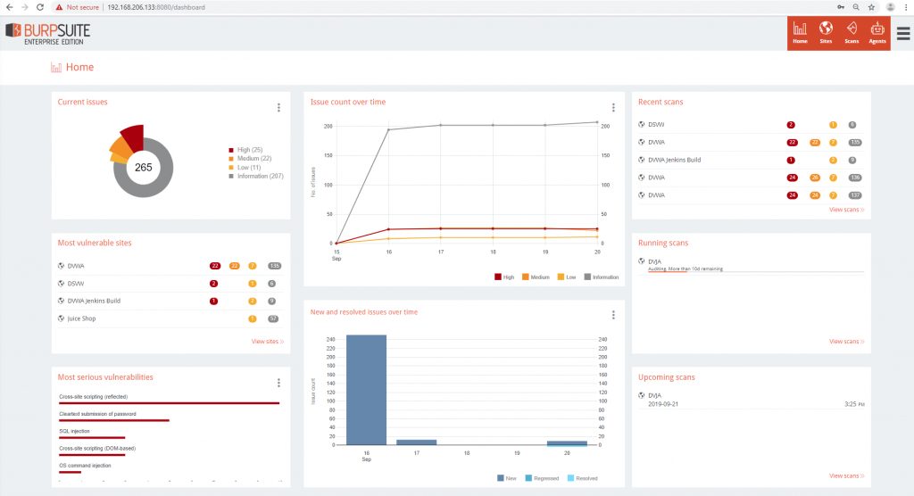
Task: Click browser back arrow
Action: click(8, 7)
